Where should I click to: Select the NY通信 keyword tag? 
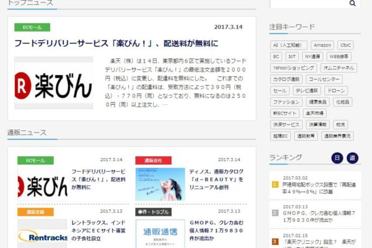tap(312, 56)
